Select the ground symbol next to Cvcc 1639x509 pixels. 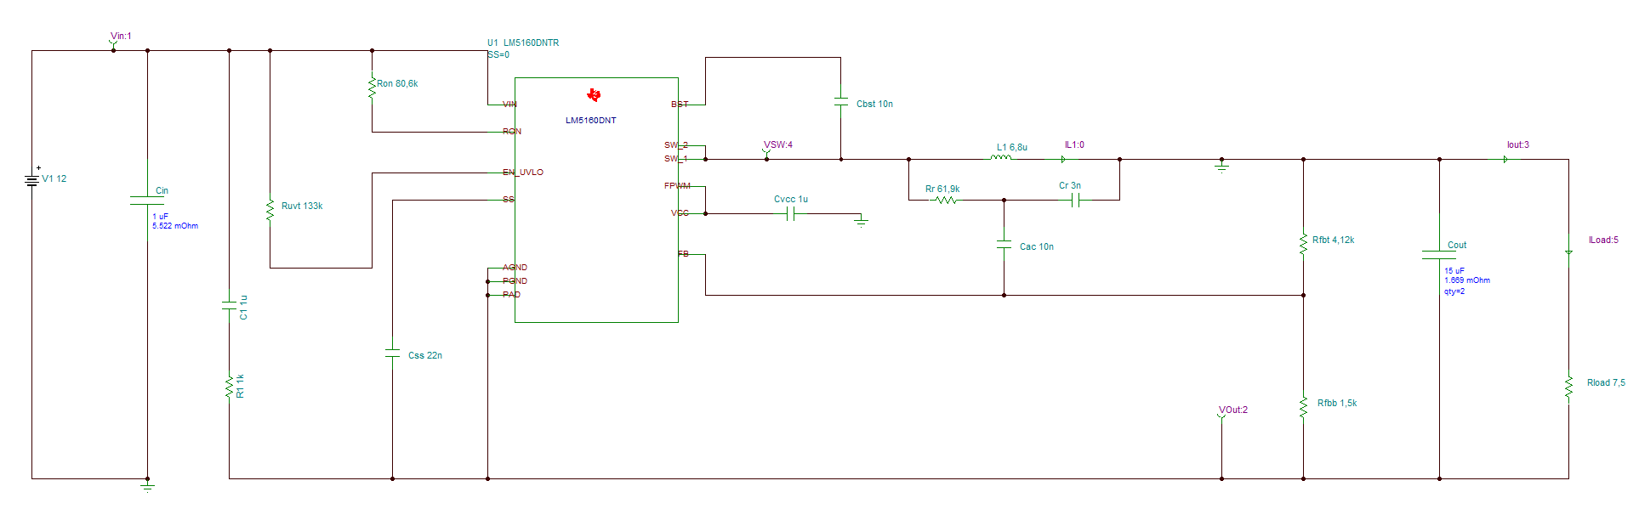point(862,221)
